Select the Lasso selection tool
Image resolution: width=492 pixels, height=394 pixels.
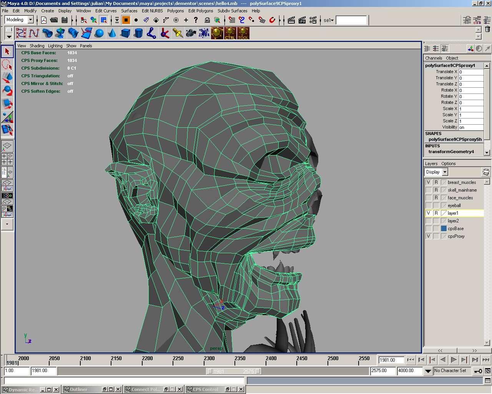click(7, 64)
